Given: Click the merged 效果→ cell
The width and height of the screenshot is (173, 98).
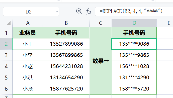Looking at the screenshot, I should (101, 61).
